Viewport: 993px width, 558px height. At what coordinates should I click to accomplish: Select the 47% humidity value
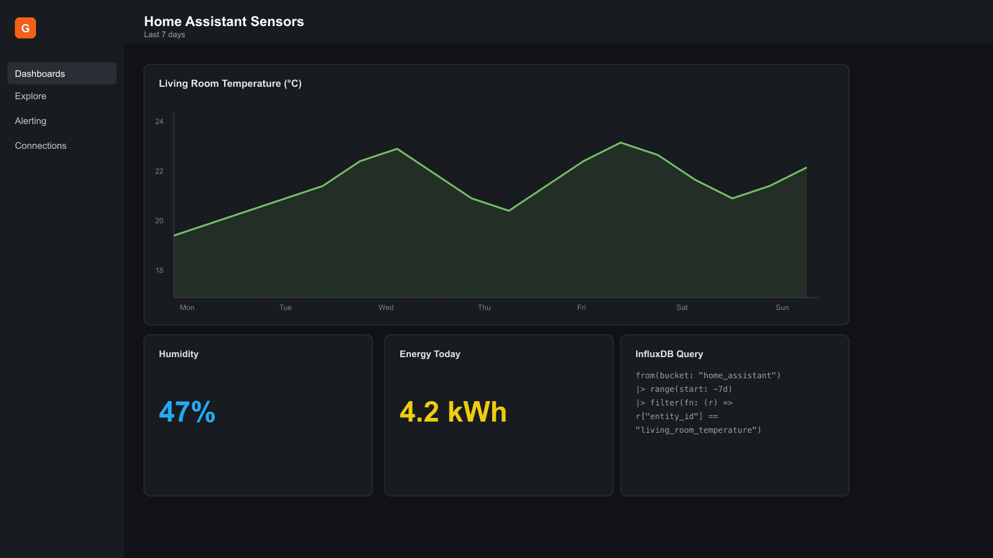pos(187,412)
